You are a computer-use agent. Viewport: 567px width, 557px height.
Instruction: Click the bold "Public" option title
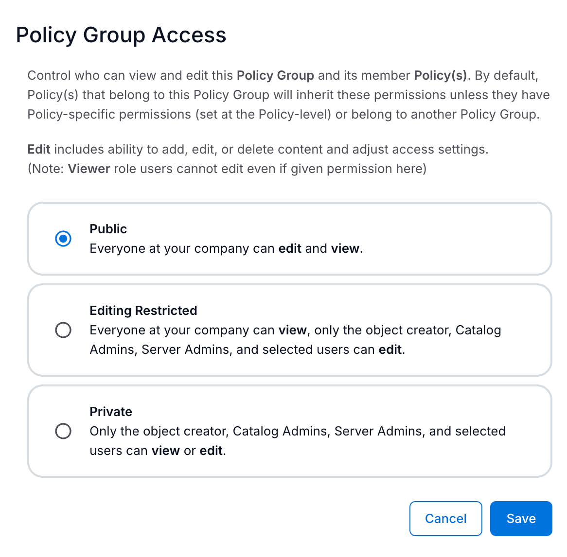click(x=108, y=229)
